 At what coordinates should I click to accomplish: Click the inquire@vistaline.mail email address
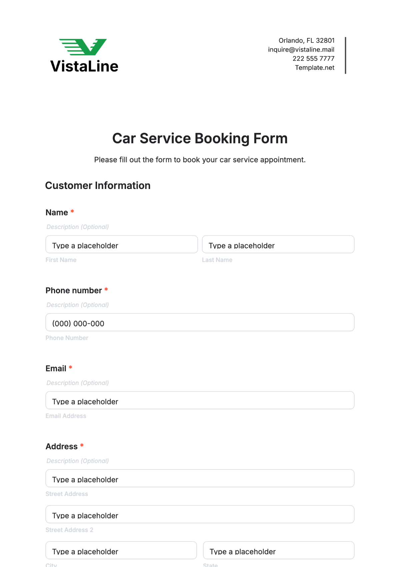(x=301, y=50)
